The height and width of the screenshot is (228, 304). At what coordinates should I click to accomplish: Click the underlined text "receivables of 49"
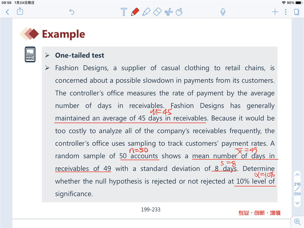83,169
